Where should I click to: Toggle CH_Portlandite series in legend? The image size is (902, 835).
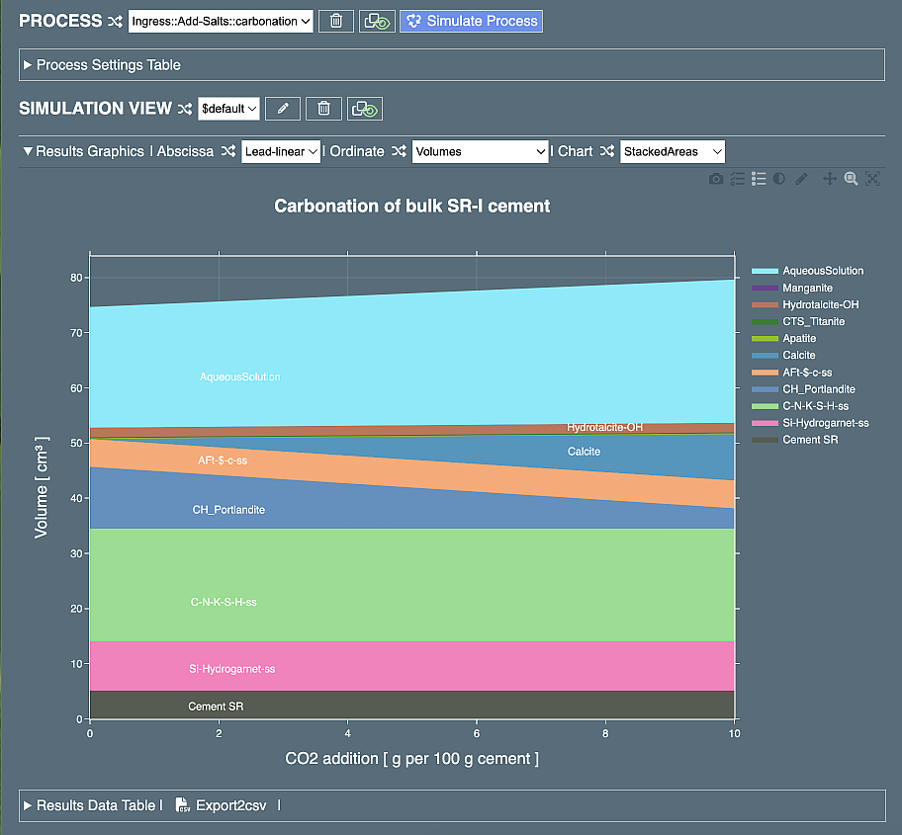click(x=818, y=389)
